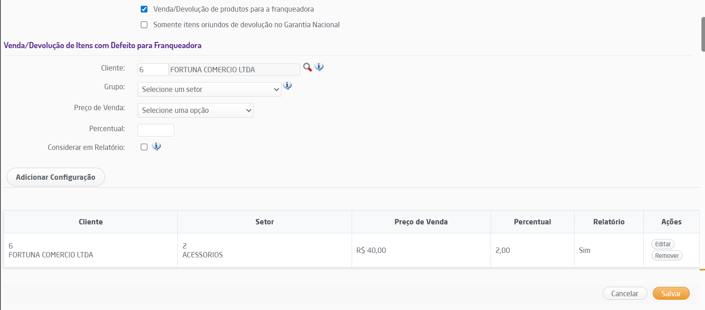This screenshot has height=310, width=705.
Task: Open the Grupo 'Selecione um setor' dropdown
Action: [x=209, y=90]
